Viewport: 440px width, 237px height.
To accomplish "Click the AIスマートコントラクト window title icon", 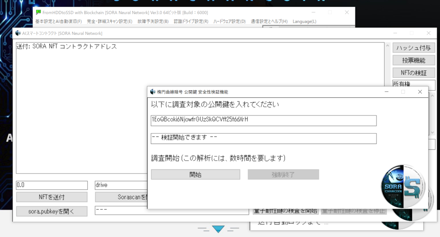I will tap(18, 33).
